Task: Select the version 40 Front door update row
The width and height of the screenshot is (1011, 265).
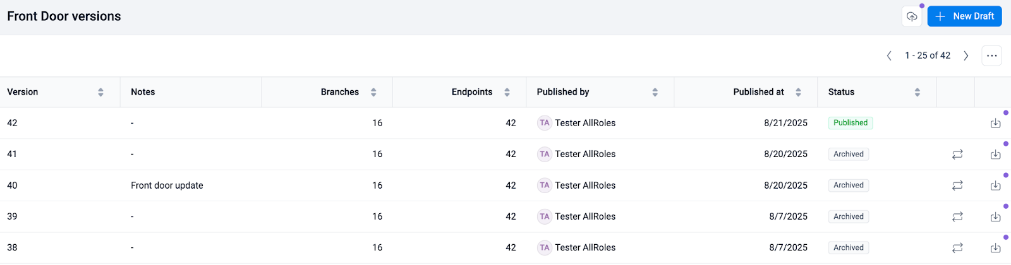Action: tap(167, 185)
